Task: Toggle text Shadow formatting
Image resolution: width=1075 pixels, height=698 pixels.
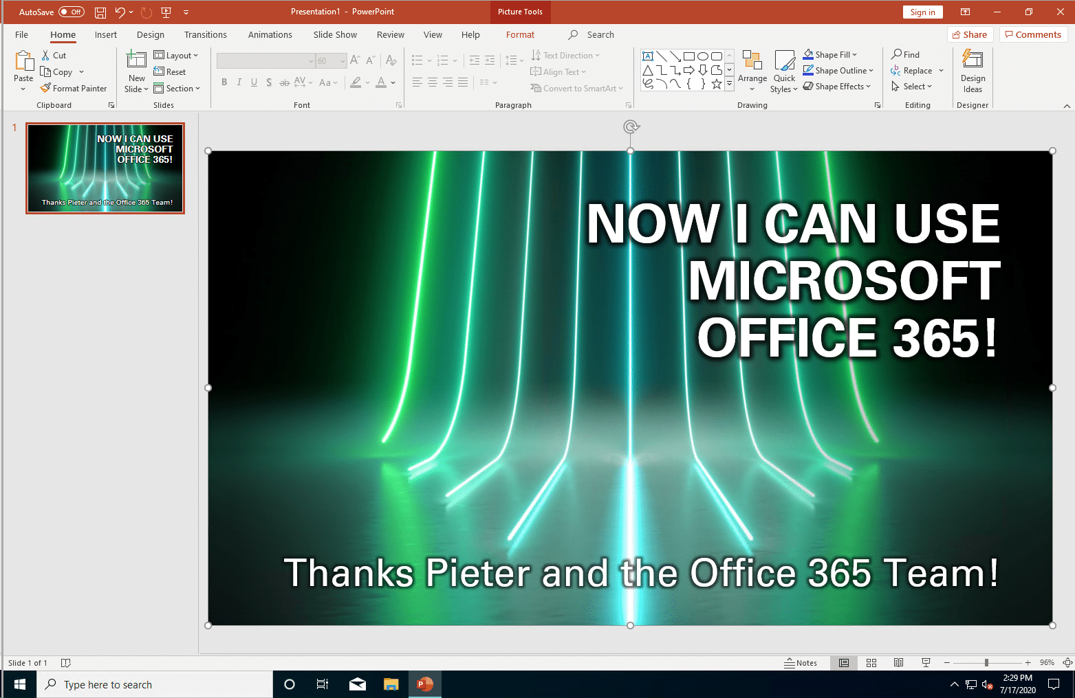Action: tap(269, 82)
